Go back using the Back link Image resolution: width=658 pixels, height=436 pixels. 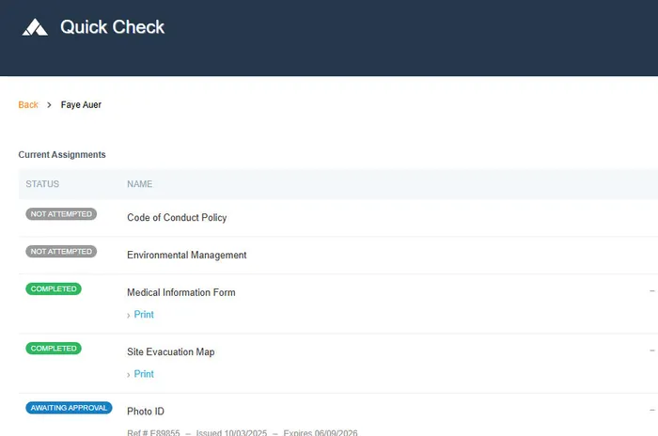pos(28,104)
